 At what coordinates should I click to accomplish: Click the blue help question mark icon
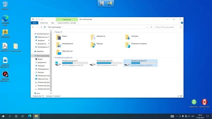182,23
